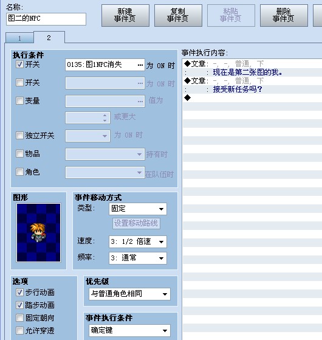
Task: Click the greyed-out 粘贴事件页 button
Action: tap(231, 16)
